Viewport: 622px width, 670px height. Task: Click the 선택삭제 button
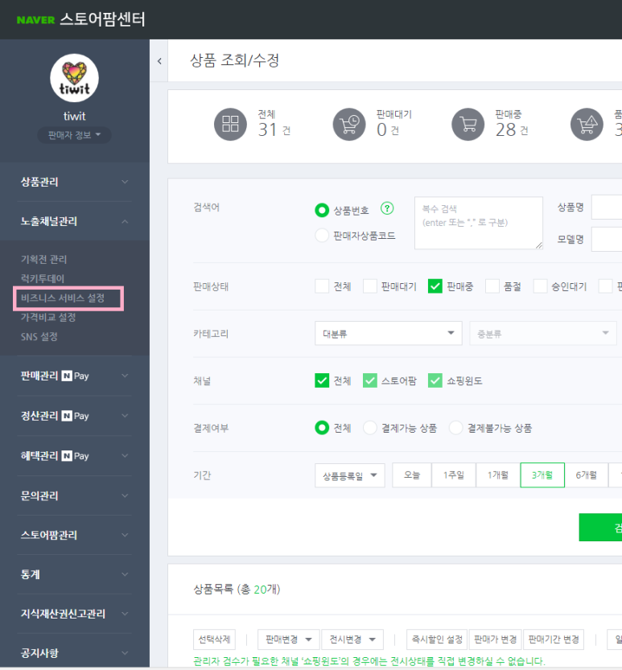pyautogui.click(x=214, y=639)
